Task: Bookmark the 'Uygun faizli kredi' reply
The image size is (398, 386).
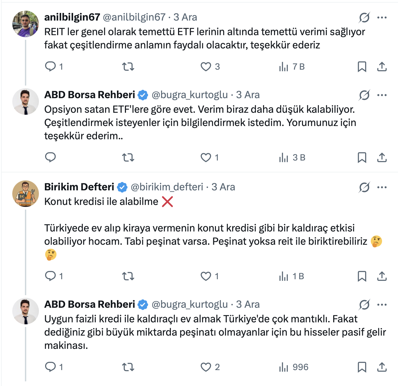Action: tap(362, 367)
